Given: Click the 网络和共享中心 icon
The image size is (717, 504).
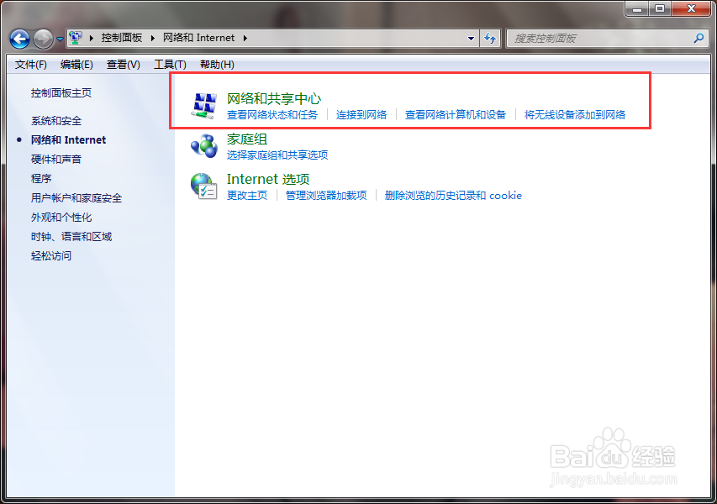Looking at the screenshot, I should (x=203, y=106).
